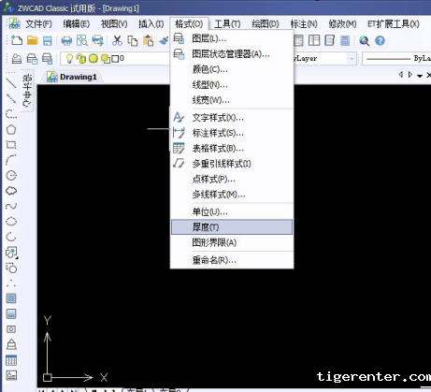The width and height of the screenshot is (431, 392).
Task: Open the 插入(I) menu
Action: 151,23
